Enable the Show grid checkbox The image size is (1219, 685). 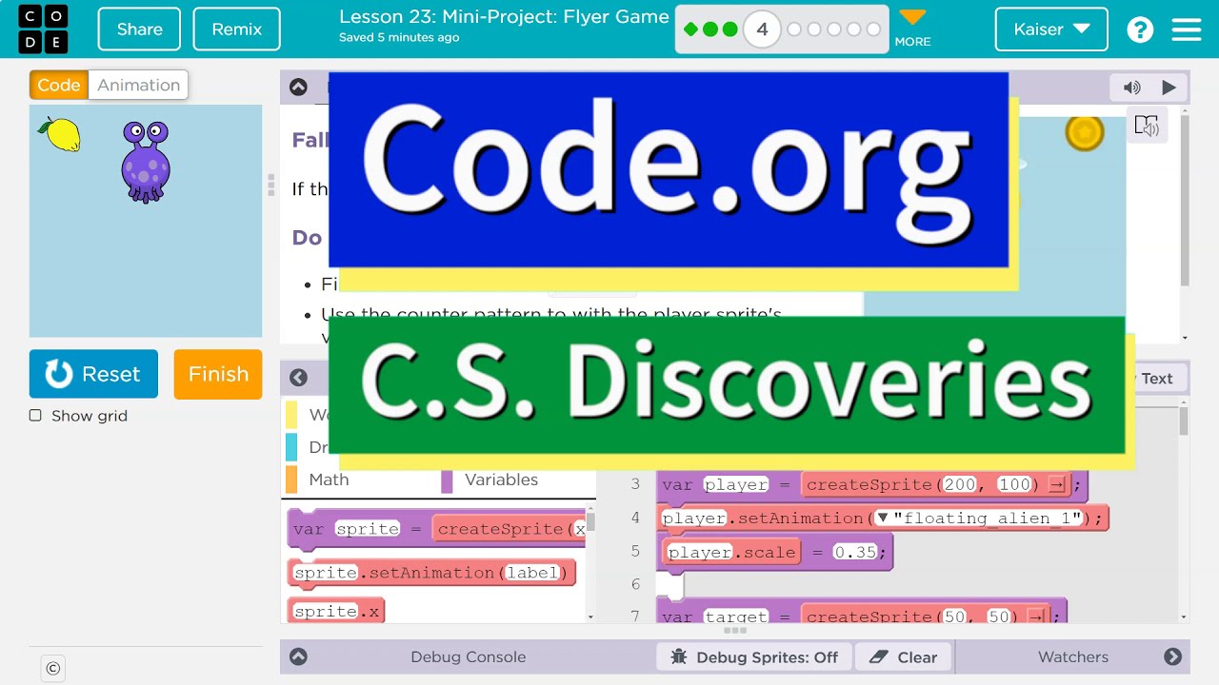35,416
